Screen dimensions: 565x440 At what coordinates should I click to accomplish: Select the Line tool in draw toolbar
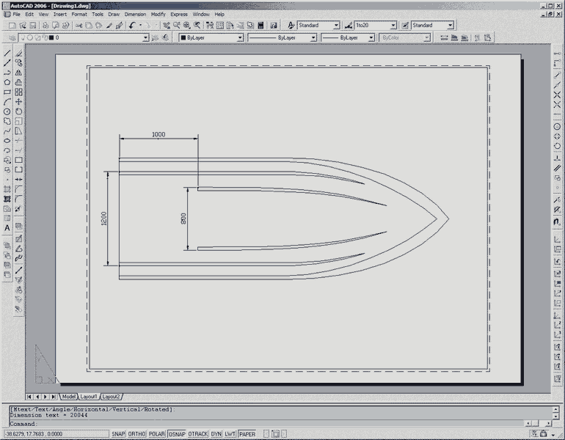pyautogui.click(x=7, y=54)
